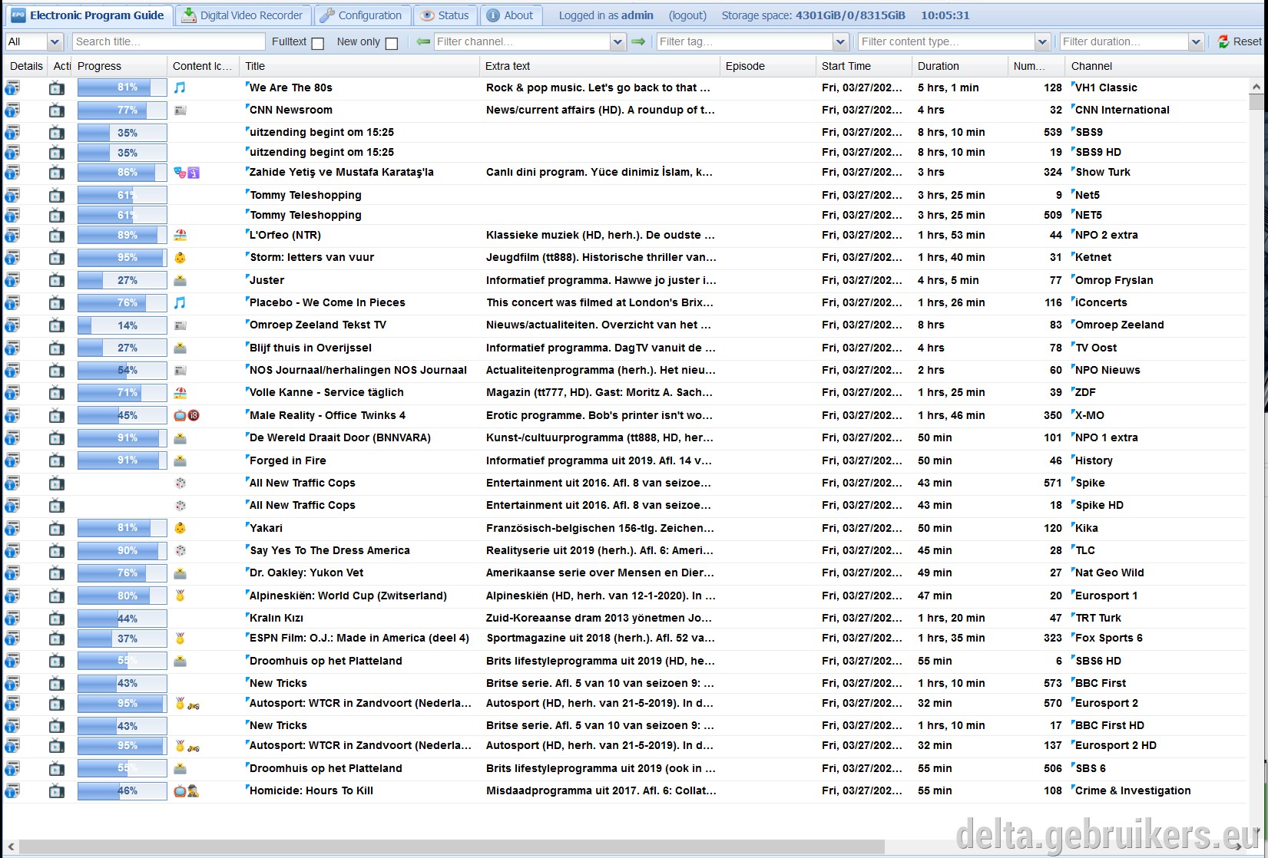
Task: Switch to Electronic Program Guide tab
Action: [88, 15]
